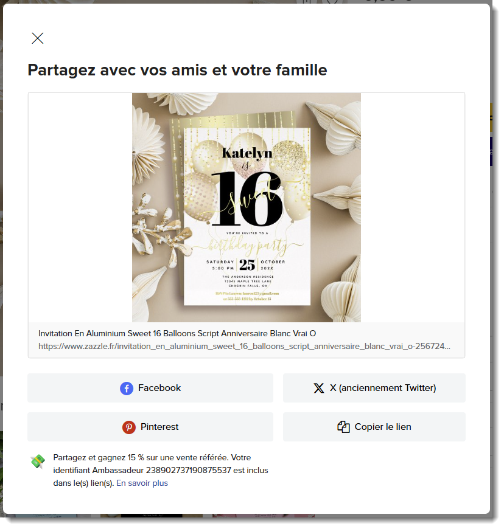Click the yellow button behind the dialog
The image size is (504, 529).
(x=491, y=117)
